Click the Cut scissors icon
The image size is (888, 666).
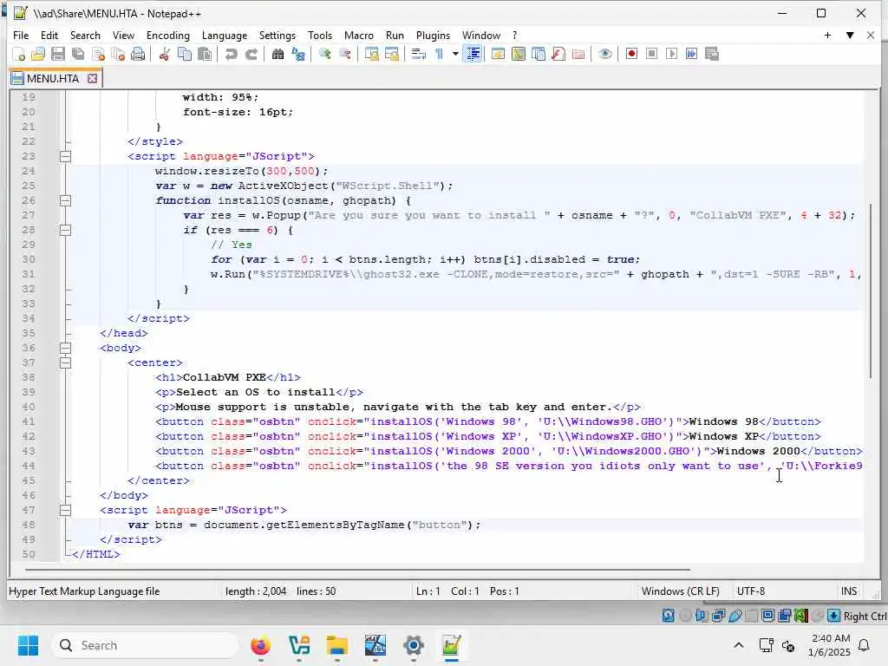click(165, 55)
